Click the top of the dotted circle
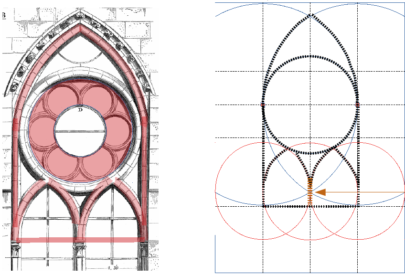The image size is (405, 275). [x=310, y=56]
